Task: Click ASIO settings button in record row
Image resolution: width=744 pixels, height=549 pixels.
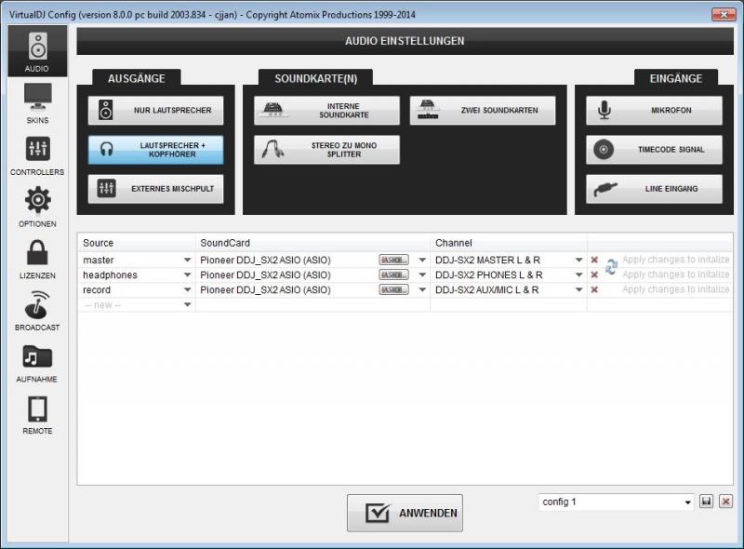Action: (x=393, y=290)
